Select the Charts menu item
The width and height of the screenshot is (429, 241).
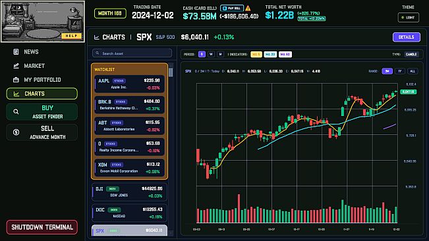(x=42, y=94)
